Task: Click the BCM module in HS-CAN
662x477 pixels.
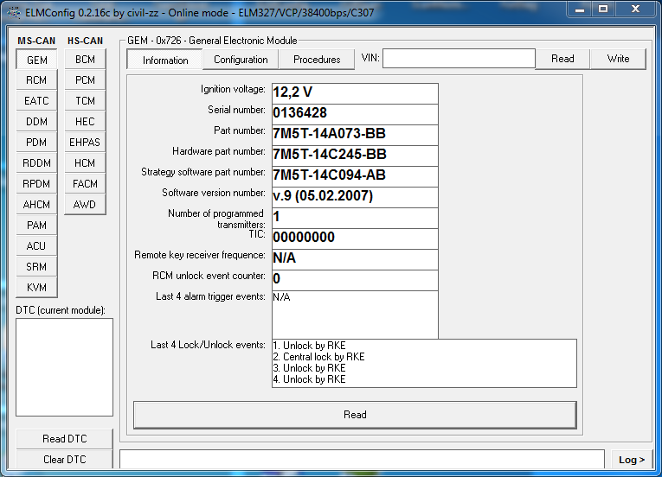Action: (x=85, y=60)
